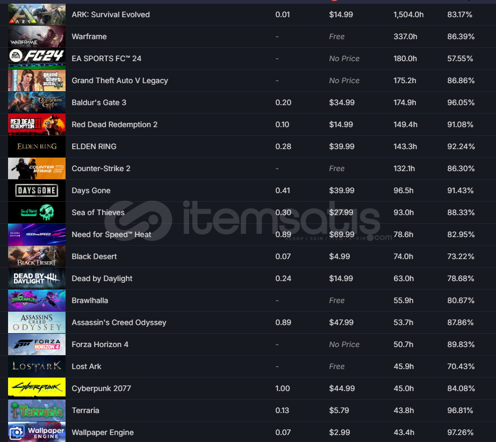The height and width of the screenshot is (442, 496).
Task: Select the "Wallpaper Engine" name
Action: (x=103, y=432)
